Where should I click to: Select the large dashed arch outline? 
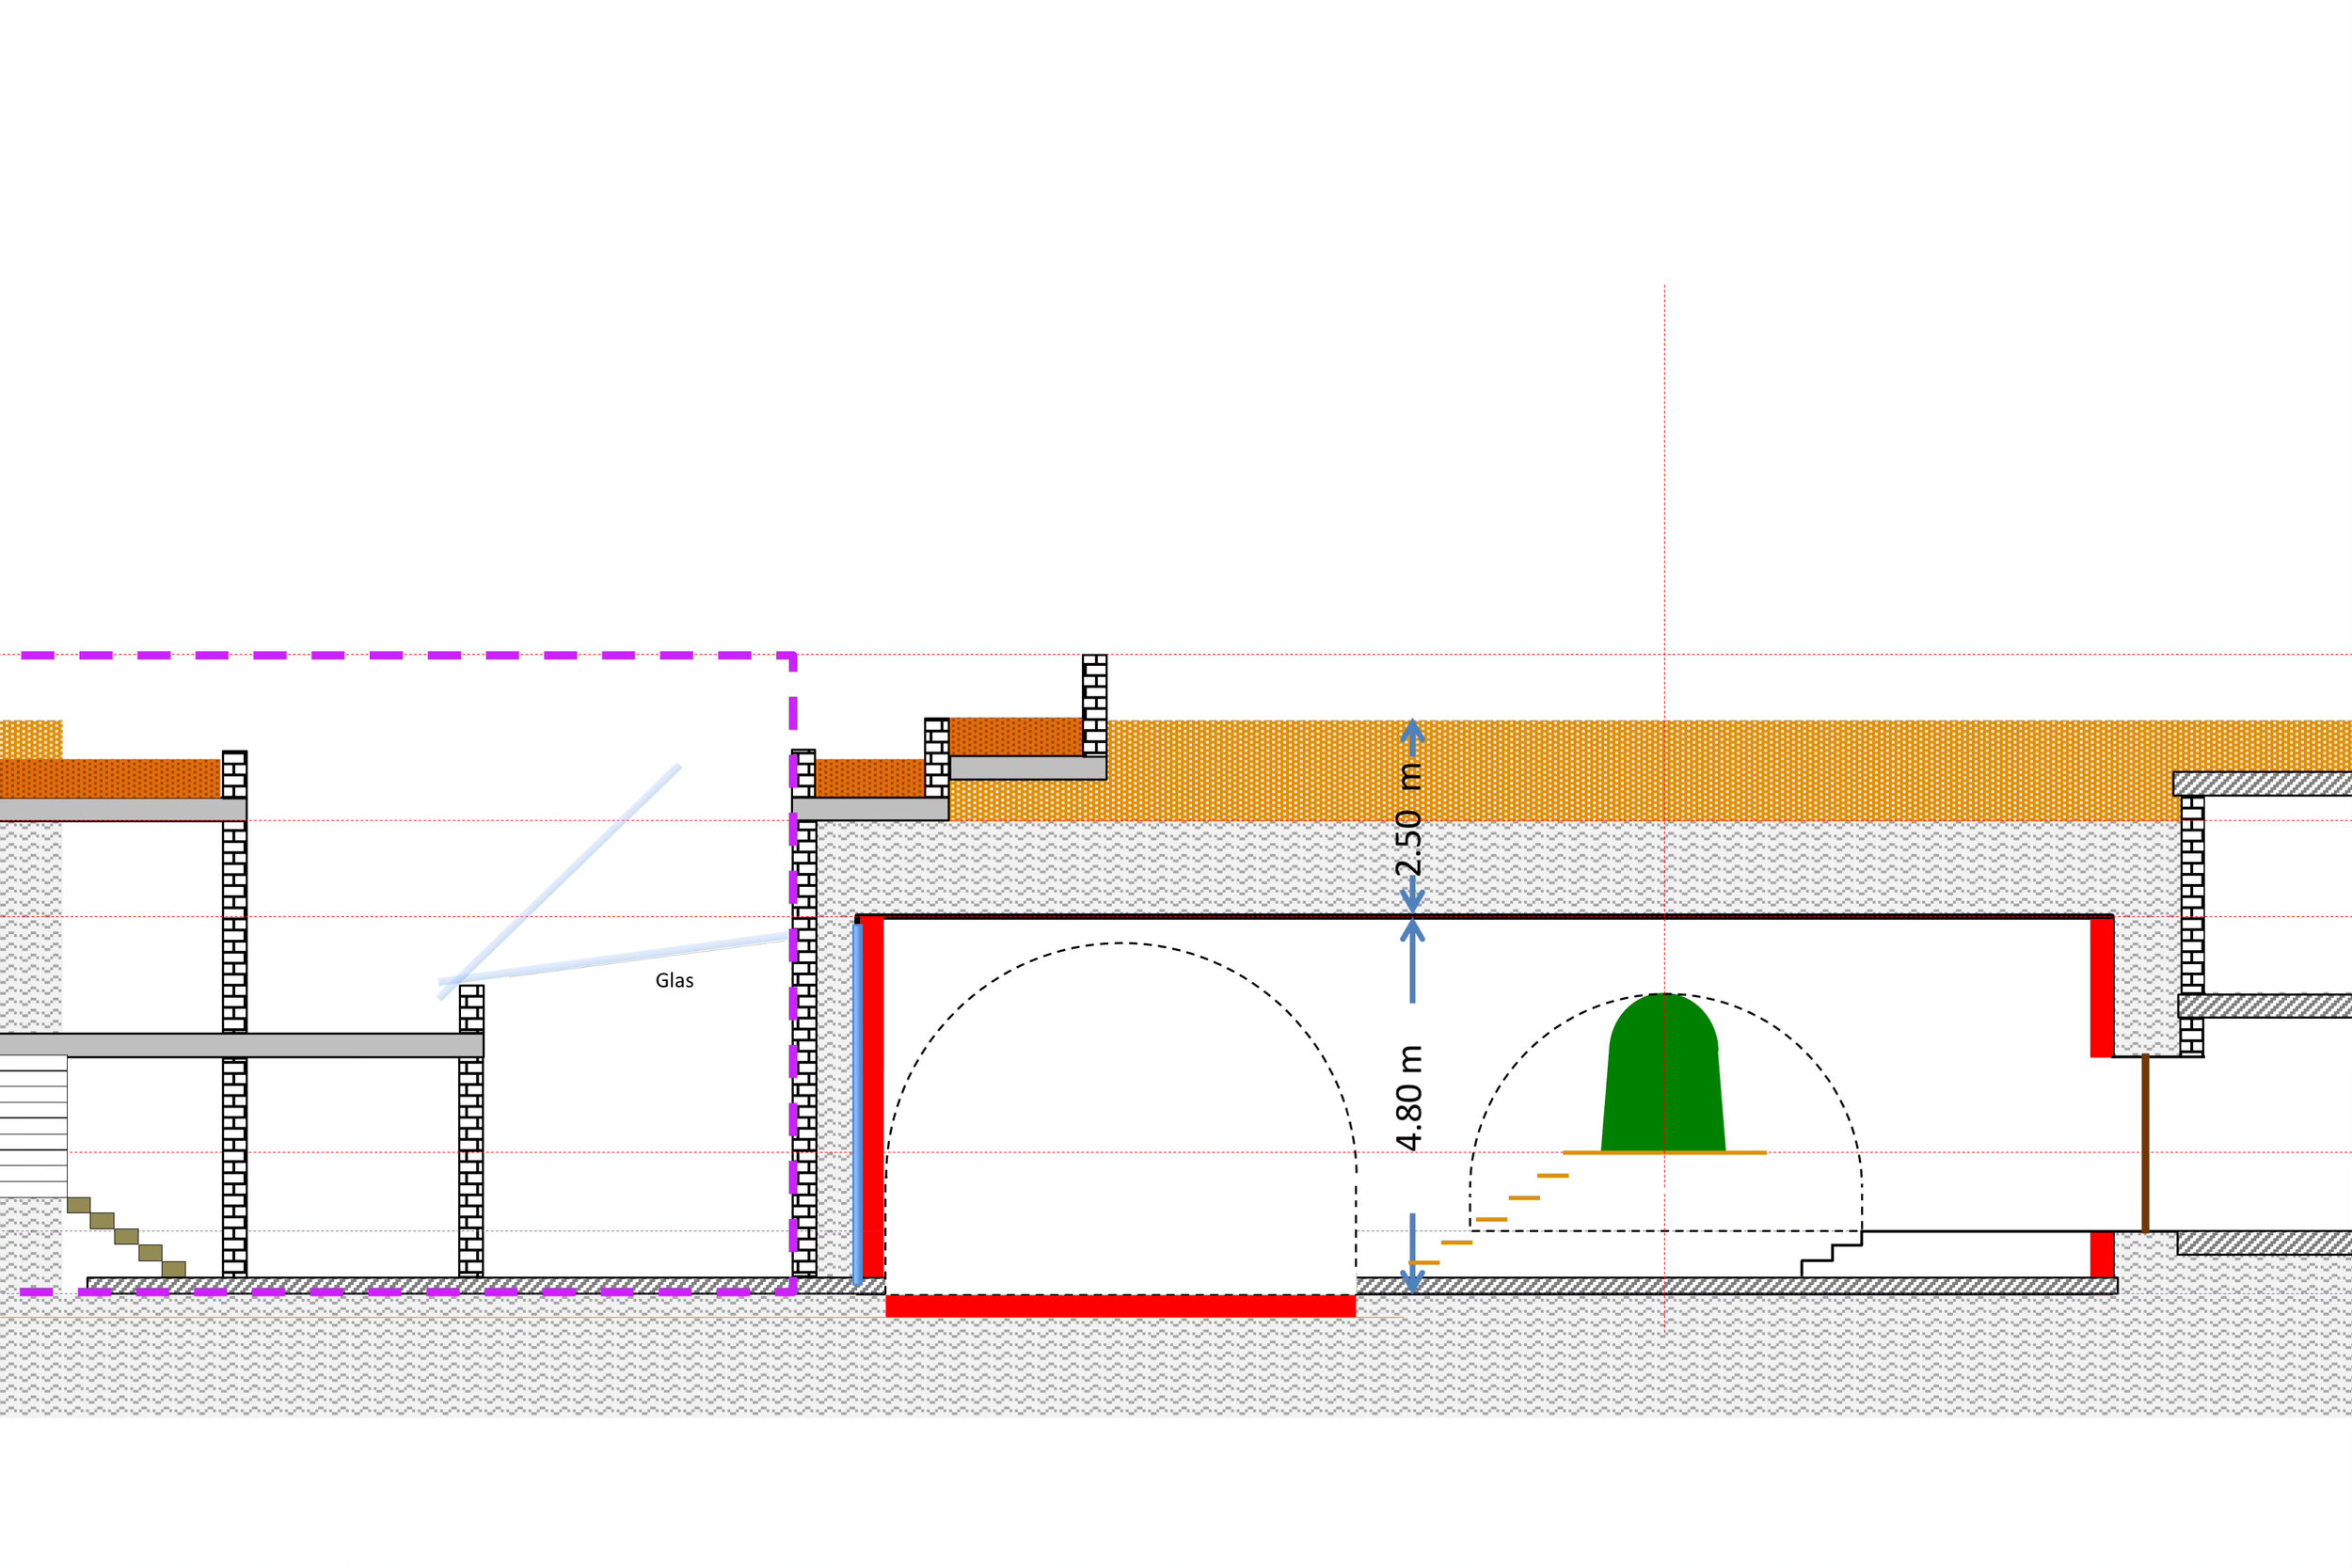[1120, 943]
